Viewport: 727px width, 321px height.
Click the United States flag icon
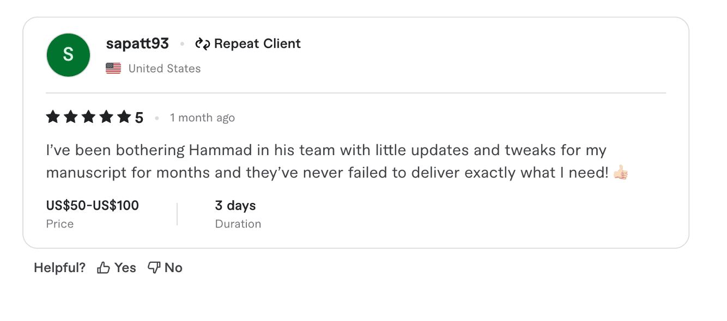pos(113,68)
